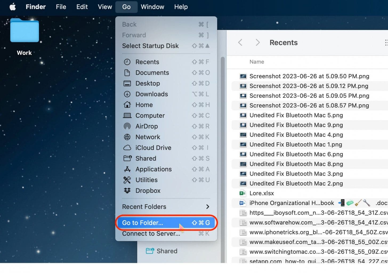This screenshot has height=273, width=388.
Task: Select Downloads from the Go menu
Action: [x=151, y=94]
